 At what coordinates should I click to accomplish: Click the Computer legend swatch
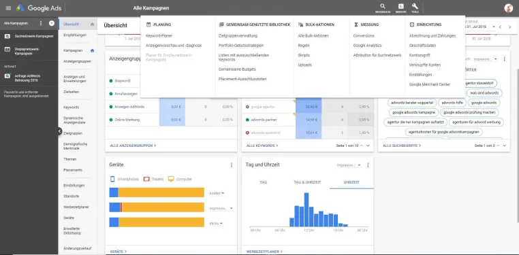tap(171, 179)
